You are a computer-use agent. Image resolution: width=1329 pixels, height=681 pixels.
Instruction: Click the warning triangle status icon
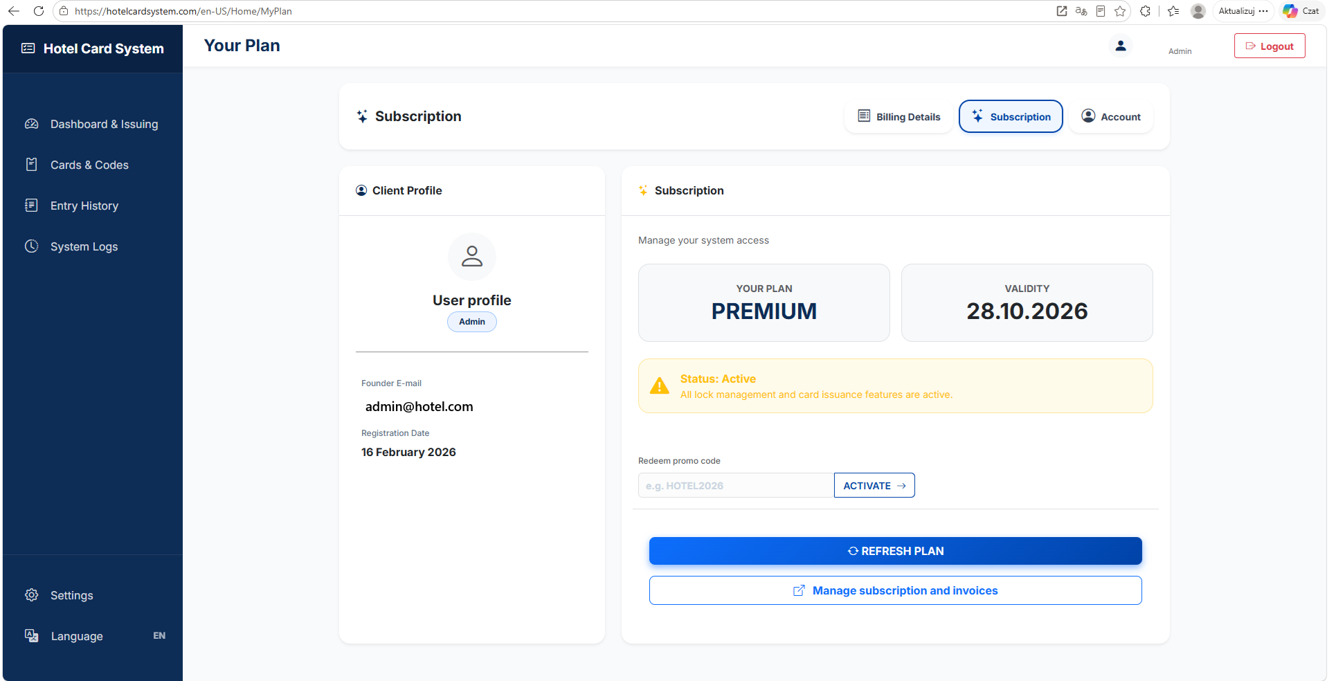click(660, 385)
